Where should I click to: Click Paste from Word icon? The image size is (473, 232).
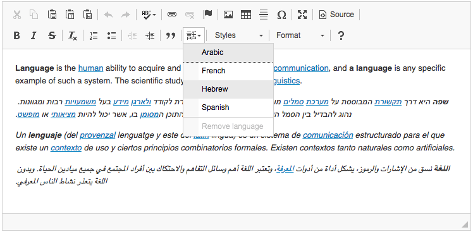(x=87, y=15)
